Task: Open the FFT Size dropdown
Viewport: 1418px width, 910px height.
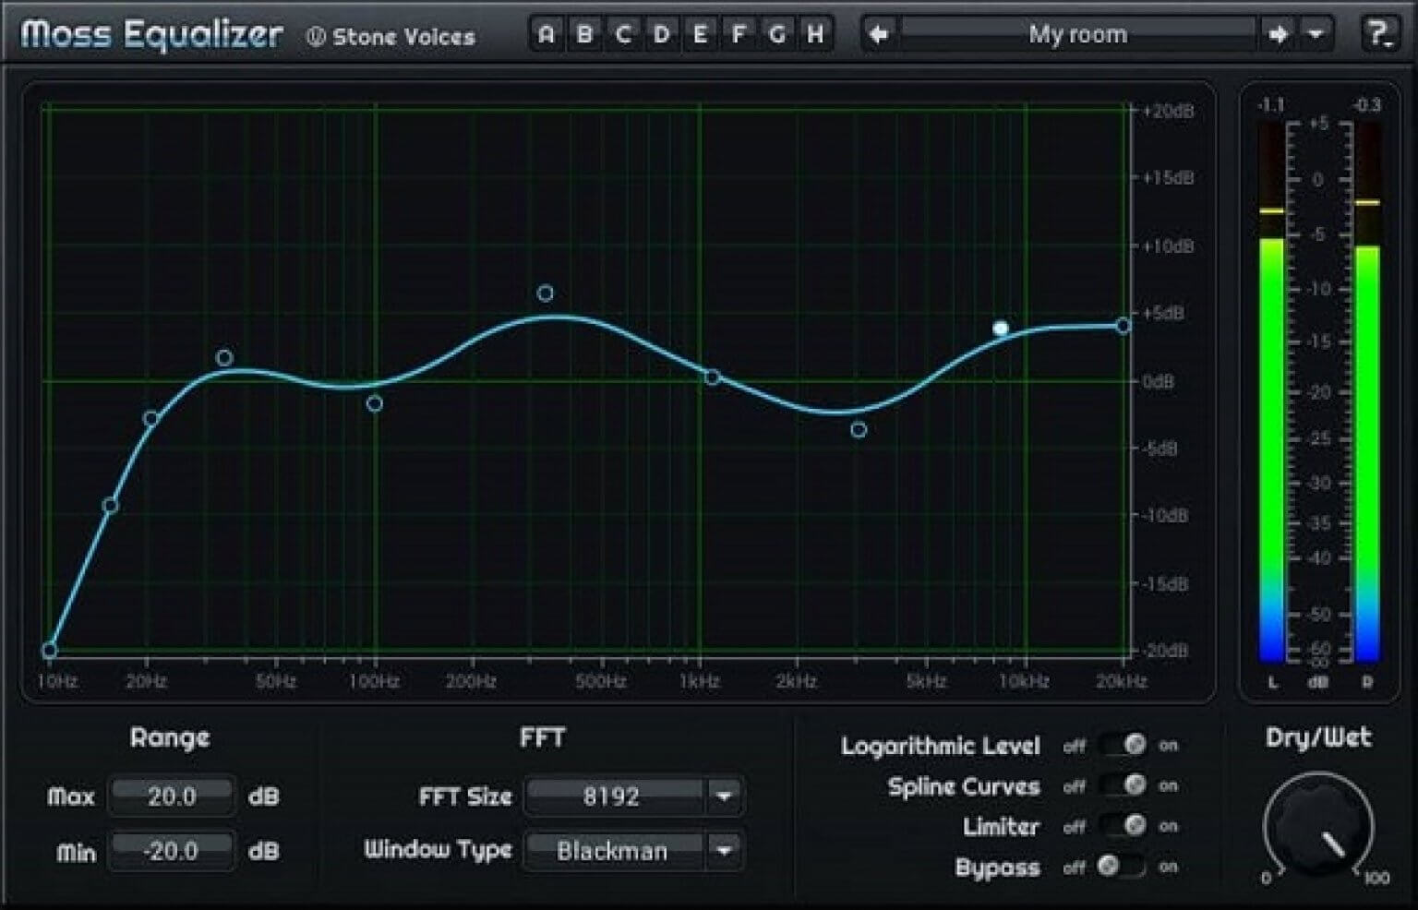Action: (726, 796)
